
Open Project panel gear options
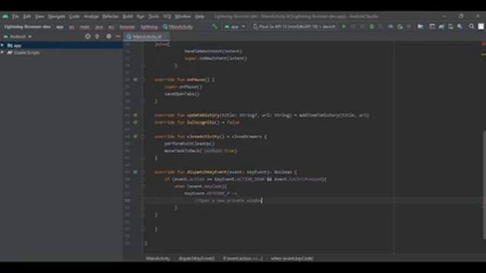click(x=109, y=36)
